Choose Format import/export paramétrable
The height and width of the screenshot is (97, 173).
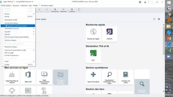18,37
